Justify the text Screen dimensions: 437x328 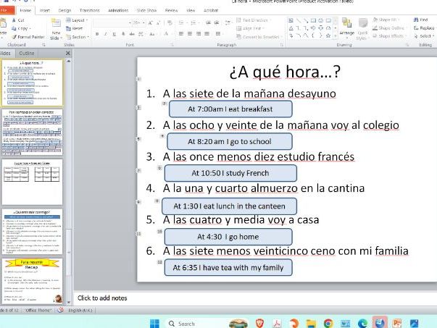207,34
